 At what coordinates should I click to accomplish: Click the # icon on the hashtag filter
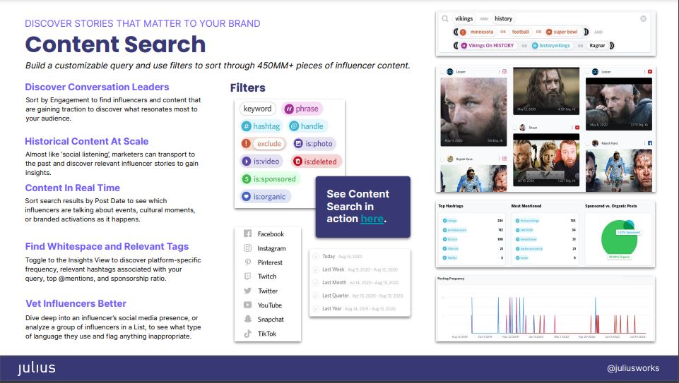(x=247, y=126)
